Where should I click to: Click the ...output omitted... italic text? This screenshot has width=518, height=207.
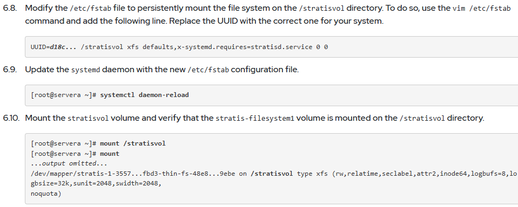point(69,164)
